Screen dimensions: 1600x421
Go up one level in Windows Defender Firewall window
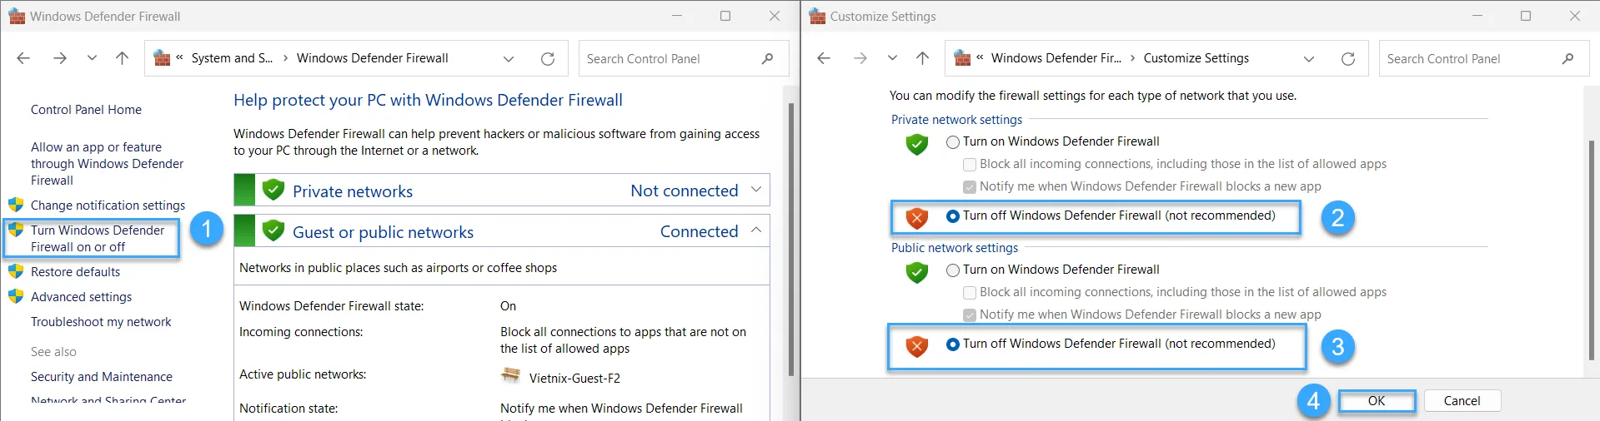(x=122, y=58)
